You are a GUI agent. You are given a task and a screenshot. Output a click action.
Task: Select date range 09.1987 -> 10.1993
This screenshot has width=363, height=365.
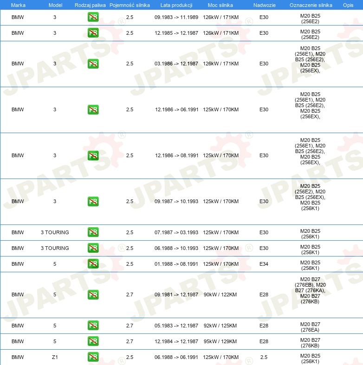pos(176,201)
